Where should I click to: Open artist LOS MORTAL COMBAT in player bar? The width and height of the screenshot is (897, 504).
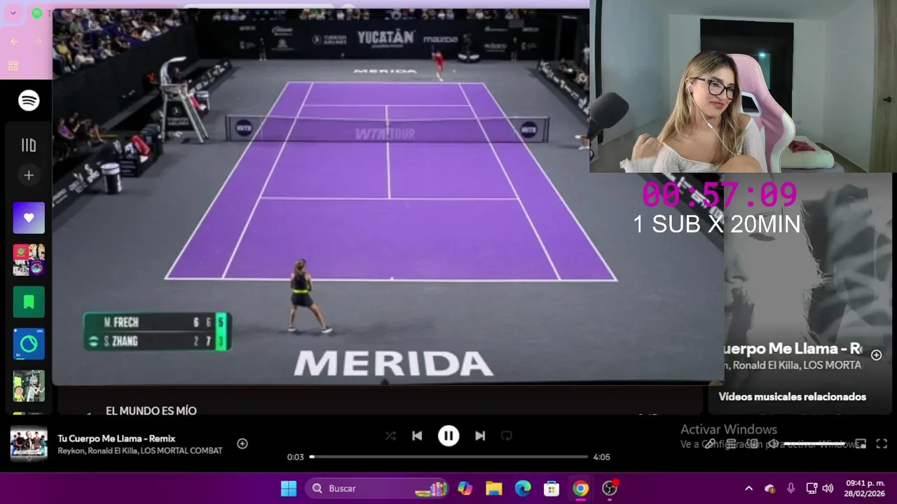(182, 451)
